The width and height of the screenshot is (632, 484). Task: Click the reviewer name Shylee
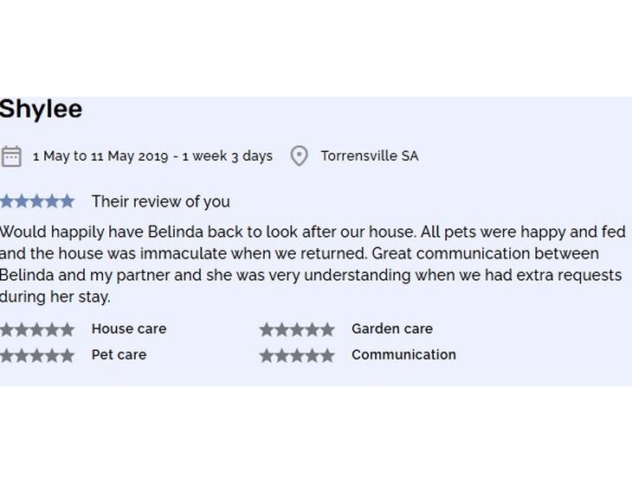42,109
